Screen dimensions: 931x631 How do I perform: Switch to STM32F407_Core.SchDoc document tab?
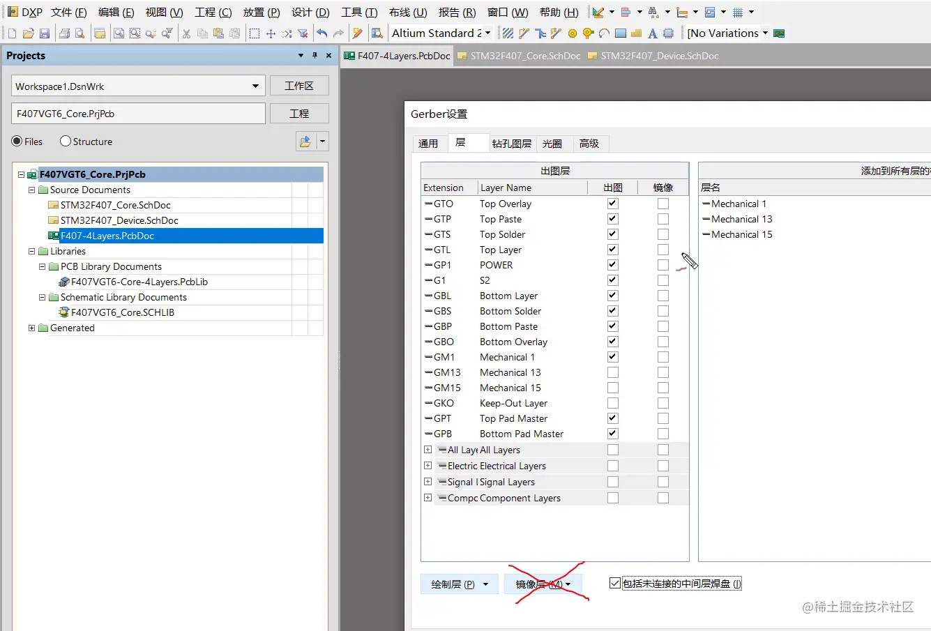point(519,56)
